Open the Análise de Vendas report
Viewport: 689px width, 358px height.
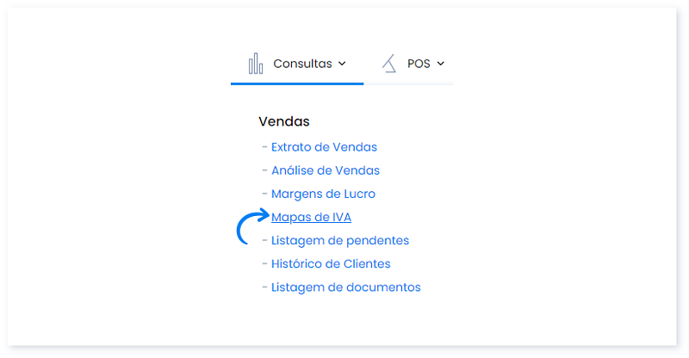click(x=325, y=170)
